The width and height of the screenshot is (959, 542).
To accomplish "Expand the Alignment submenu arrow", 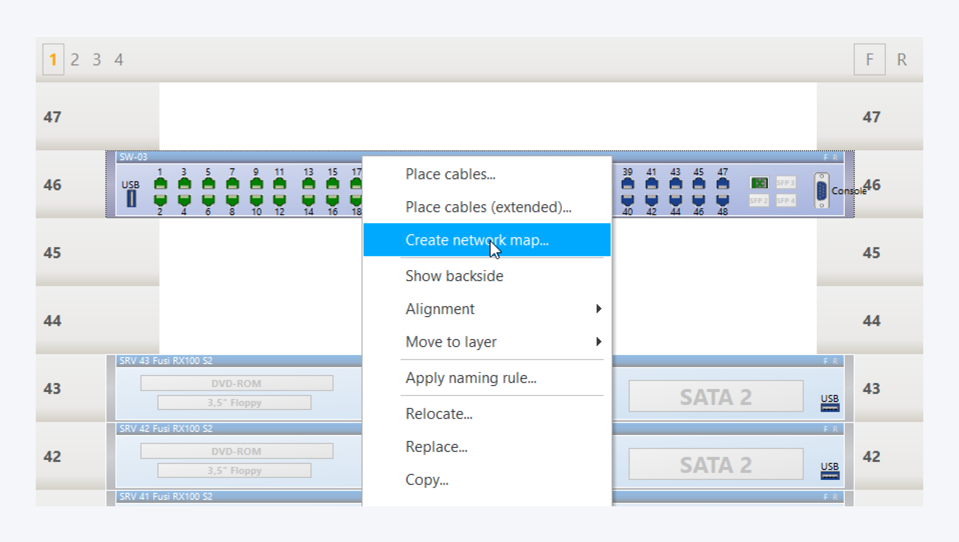I will point(598,309).
